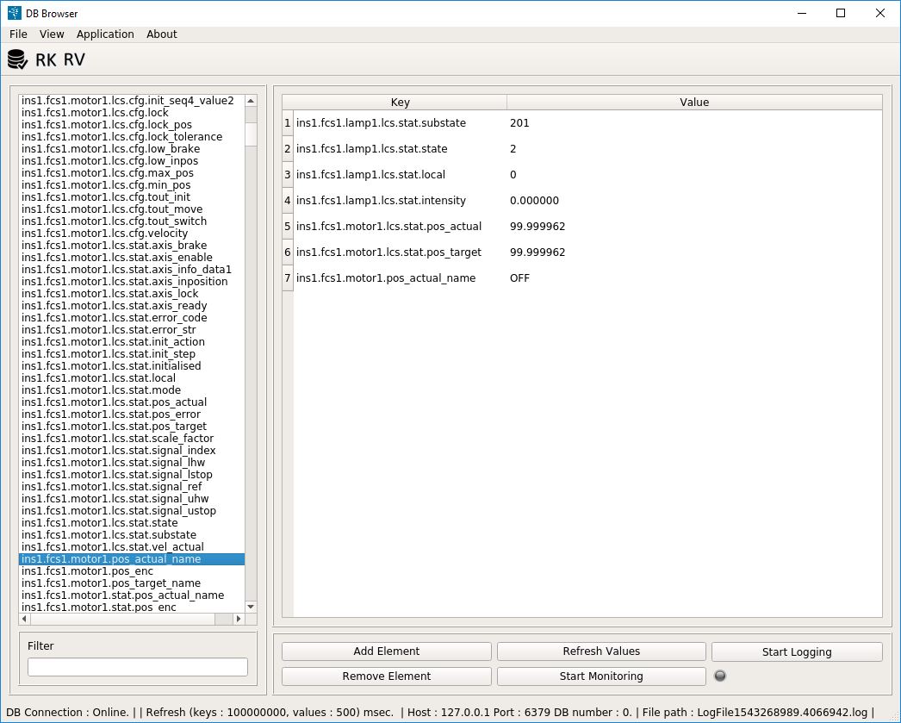This screenshot has height=723, width=901.
Task: Select row 4 header in the table
Action: (288, 201)
